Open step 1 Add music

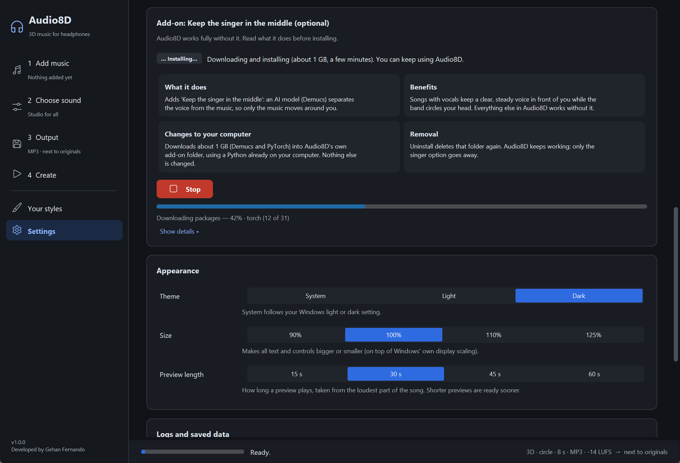(x=64, y=70)
